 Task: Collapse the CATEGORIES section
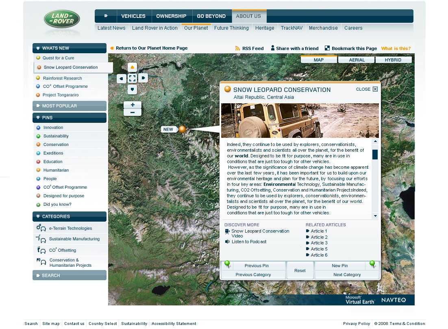pos(70,216)
